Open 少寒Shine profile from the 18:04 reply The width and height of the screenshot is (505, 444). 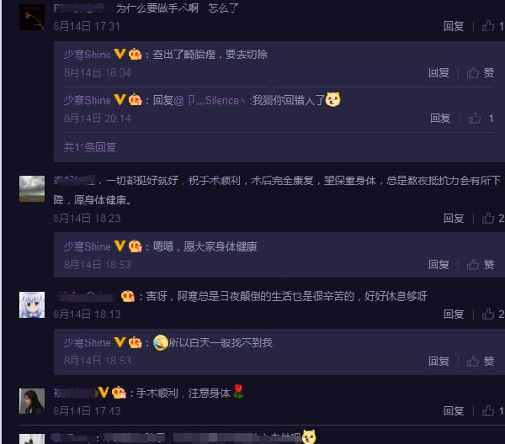click(x=88, y=55)
